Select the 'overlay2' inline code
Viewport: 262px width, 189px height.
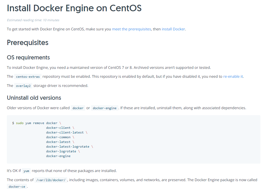click(x=23, y=86)
